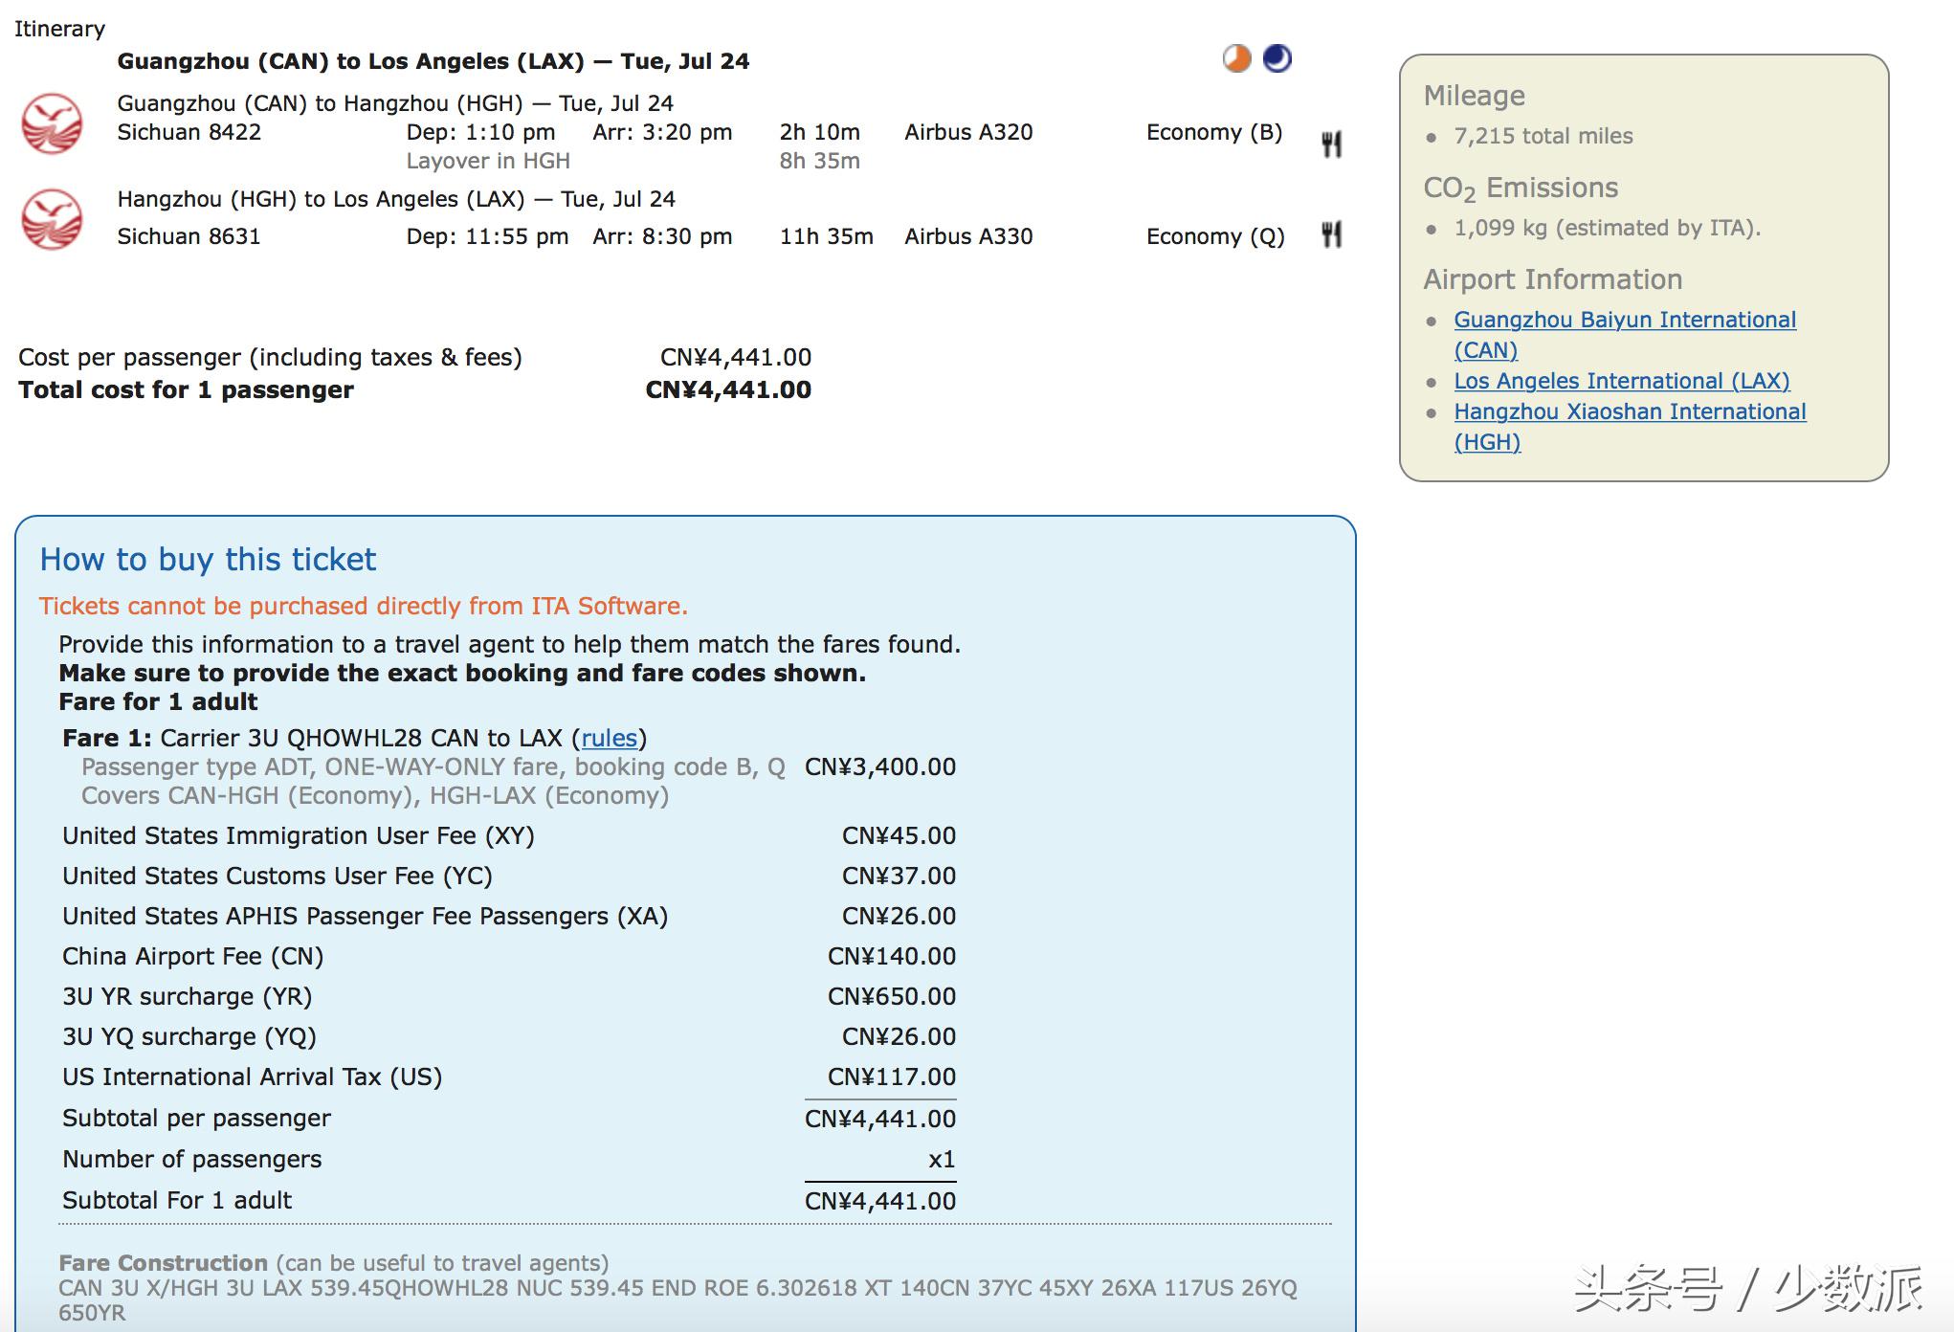Click the Layover in HGH text

(x=487, y=161)
